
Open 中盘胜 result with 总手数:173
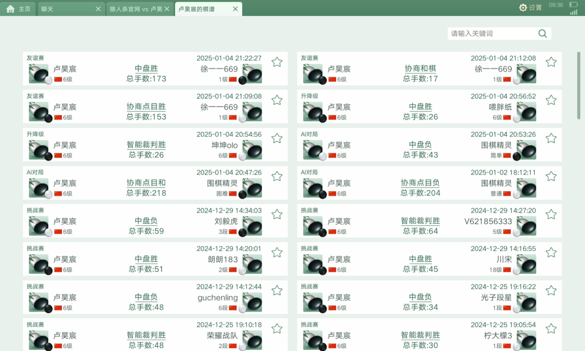click(x=146, y=68)
